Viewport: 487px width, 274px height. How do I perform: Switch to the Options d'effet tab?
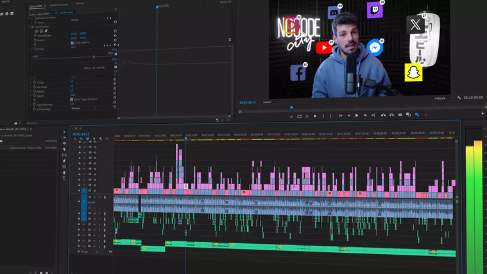[36, 6]
